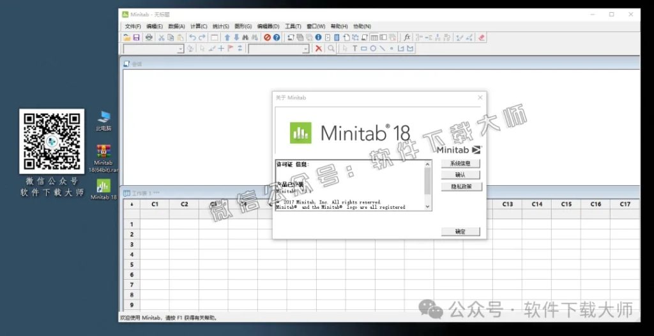Click the Open project folder icon
The width and height of the screenshot is (654, 336).
click(127, 38)
